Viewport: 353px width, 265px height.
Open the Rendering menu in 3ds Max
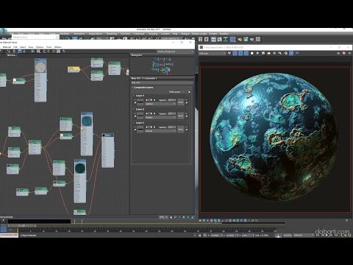tap(112, 34)
